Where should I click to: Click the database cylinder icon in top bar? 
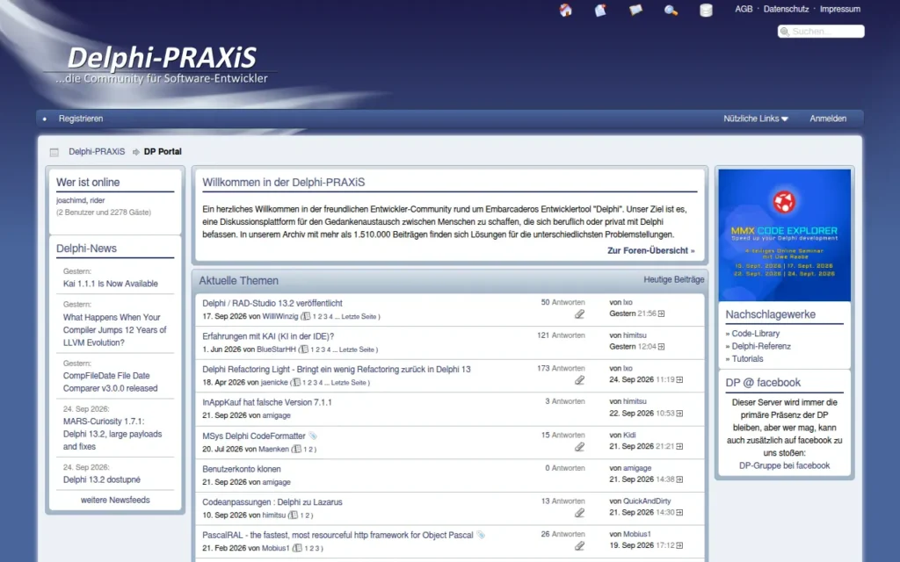(x=706, y=10)
